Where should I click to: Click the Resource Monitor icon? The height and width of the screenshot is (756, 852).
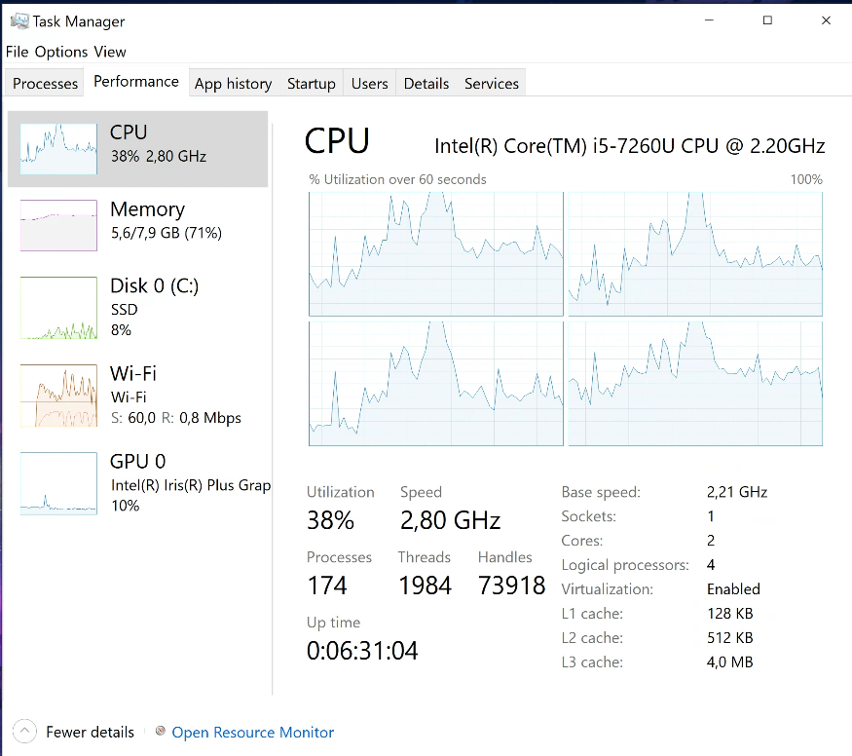pyautogui.click(x=161, y=732)
